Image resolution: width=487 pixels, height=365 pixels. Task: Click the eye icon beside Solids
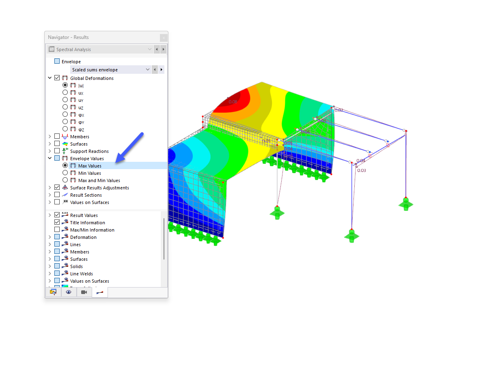click(65, 266)
